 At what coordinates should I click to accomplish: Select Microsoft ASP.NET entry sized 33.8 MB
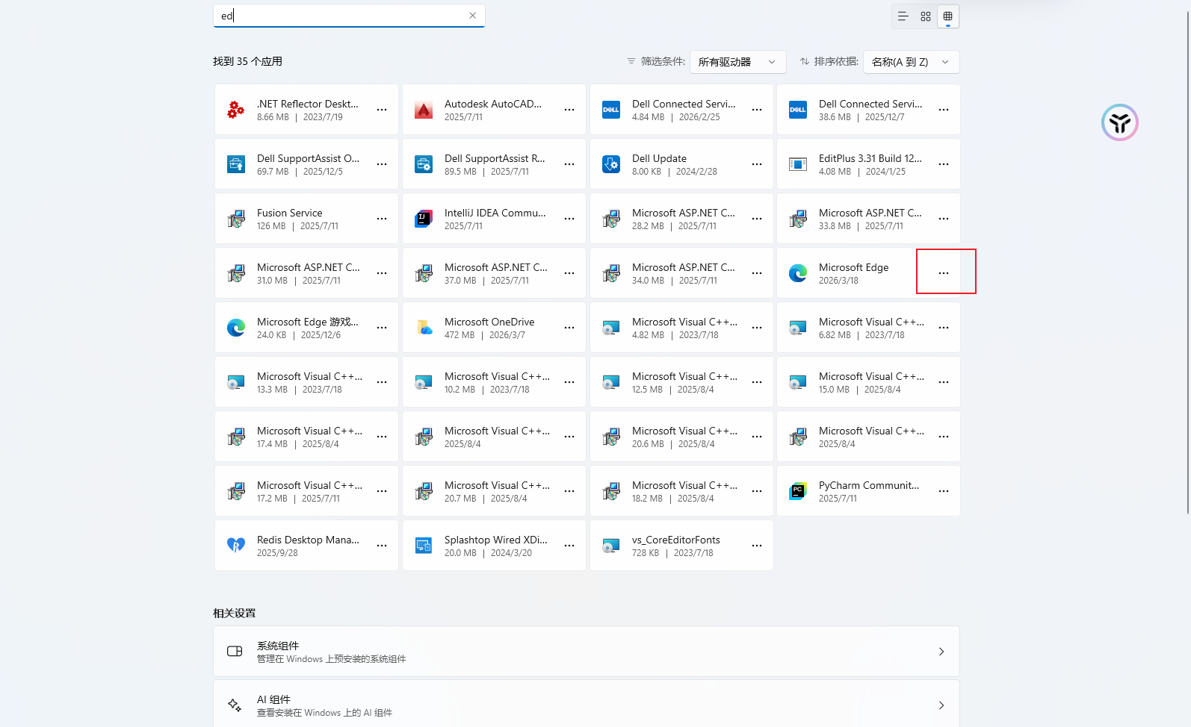click(868, 219)
